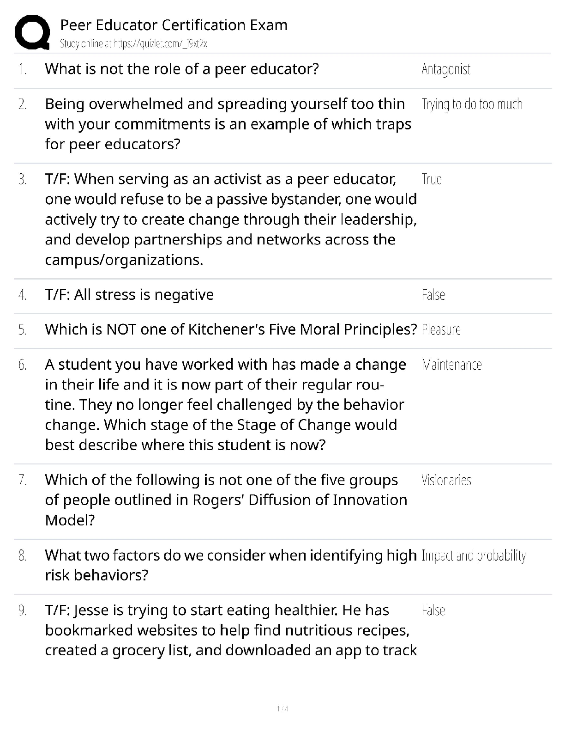Click the answer "Impact and probability"
This screenshot has height=732, width=565.
pyautogui.click(x=474, y=556)
